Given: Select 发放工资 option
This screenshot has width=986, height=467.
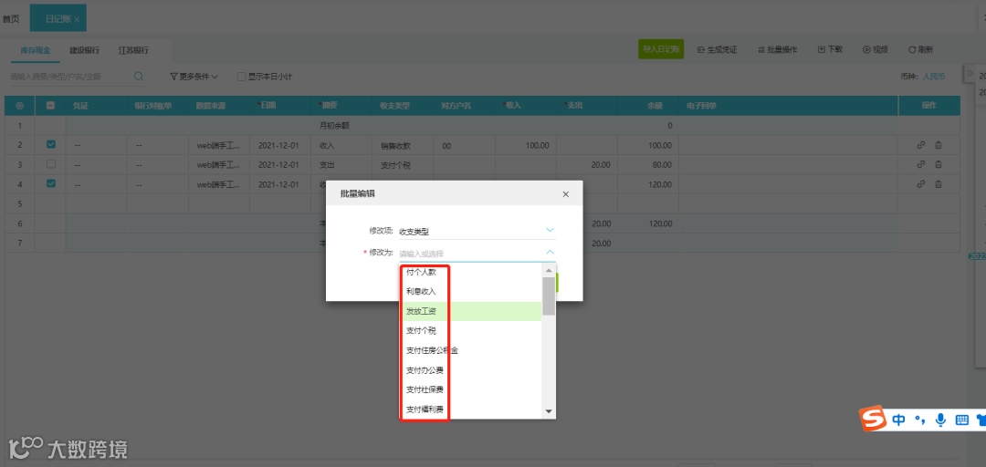Looking at the screenshot, I should pyautogui.click(x=470, y=311).
